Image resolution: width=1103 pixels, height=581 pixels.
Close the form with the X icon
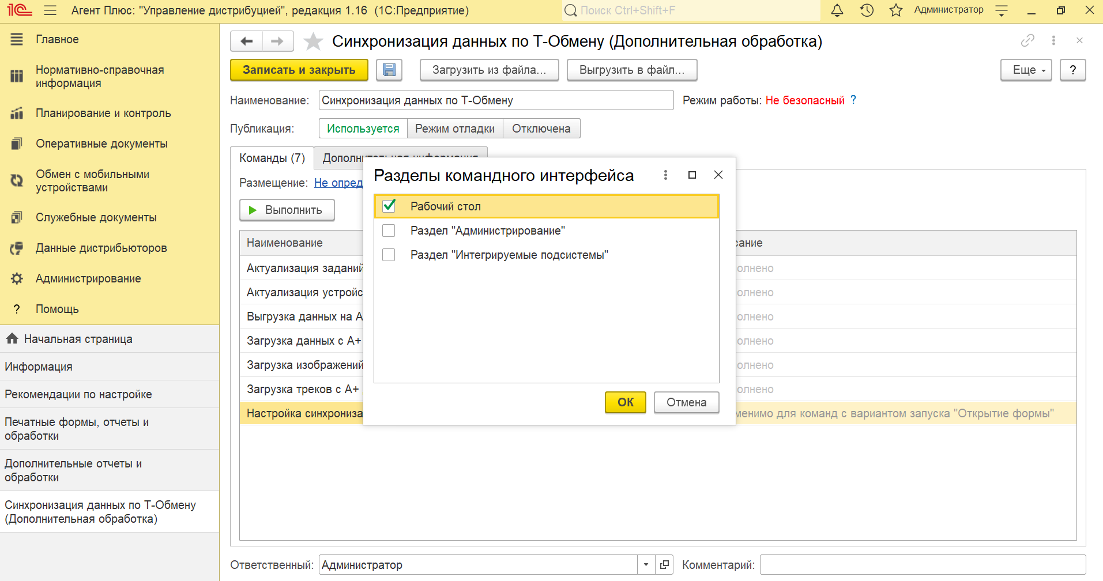(x=1079, y=40)
